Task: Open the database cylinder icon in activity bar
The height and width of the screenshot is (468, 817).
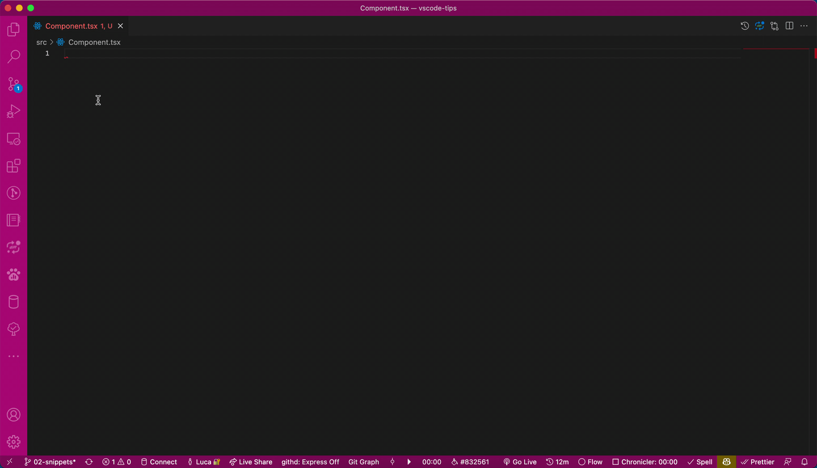Action: 14,302
